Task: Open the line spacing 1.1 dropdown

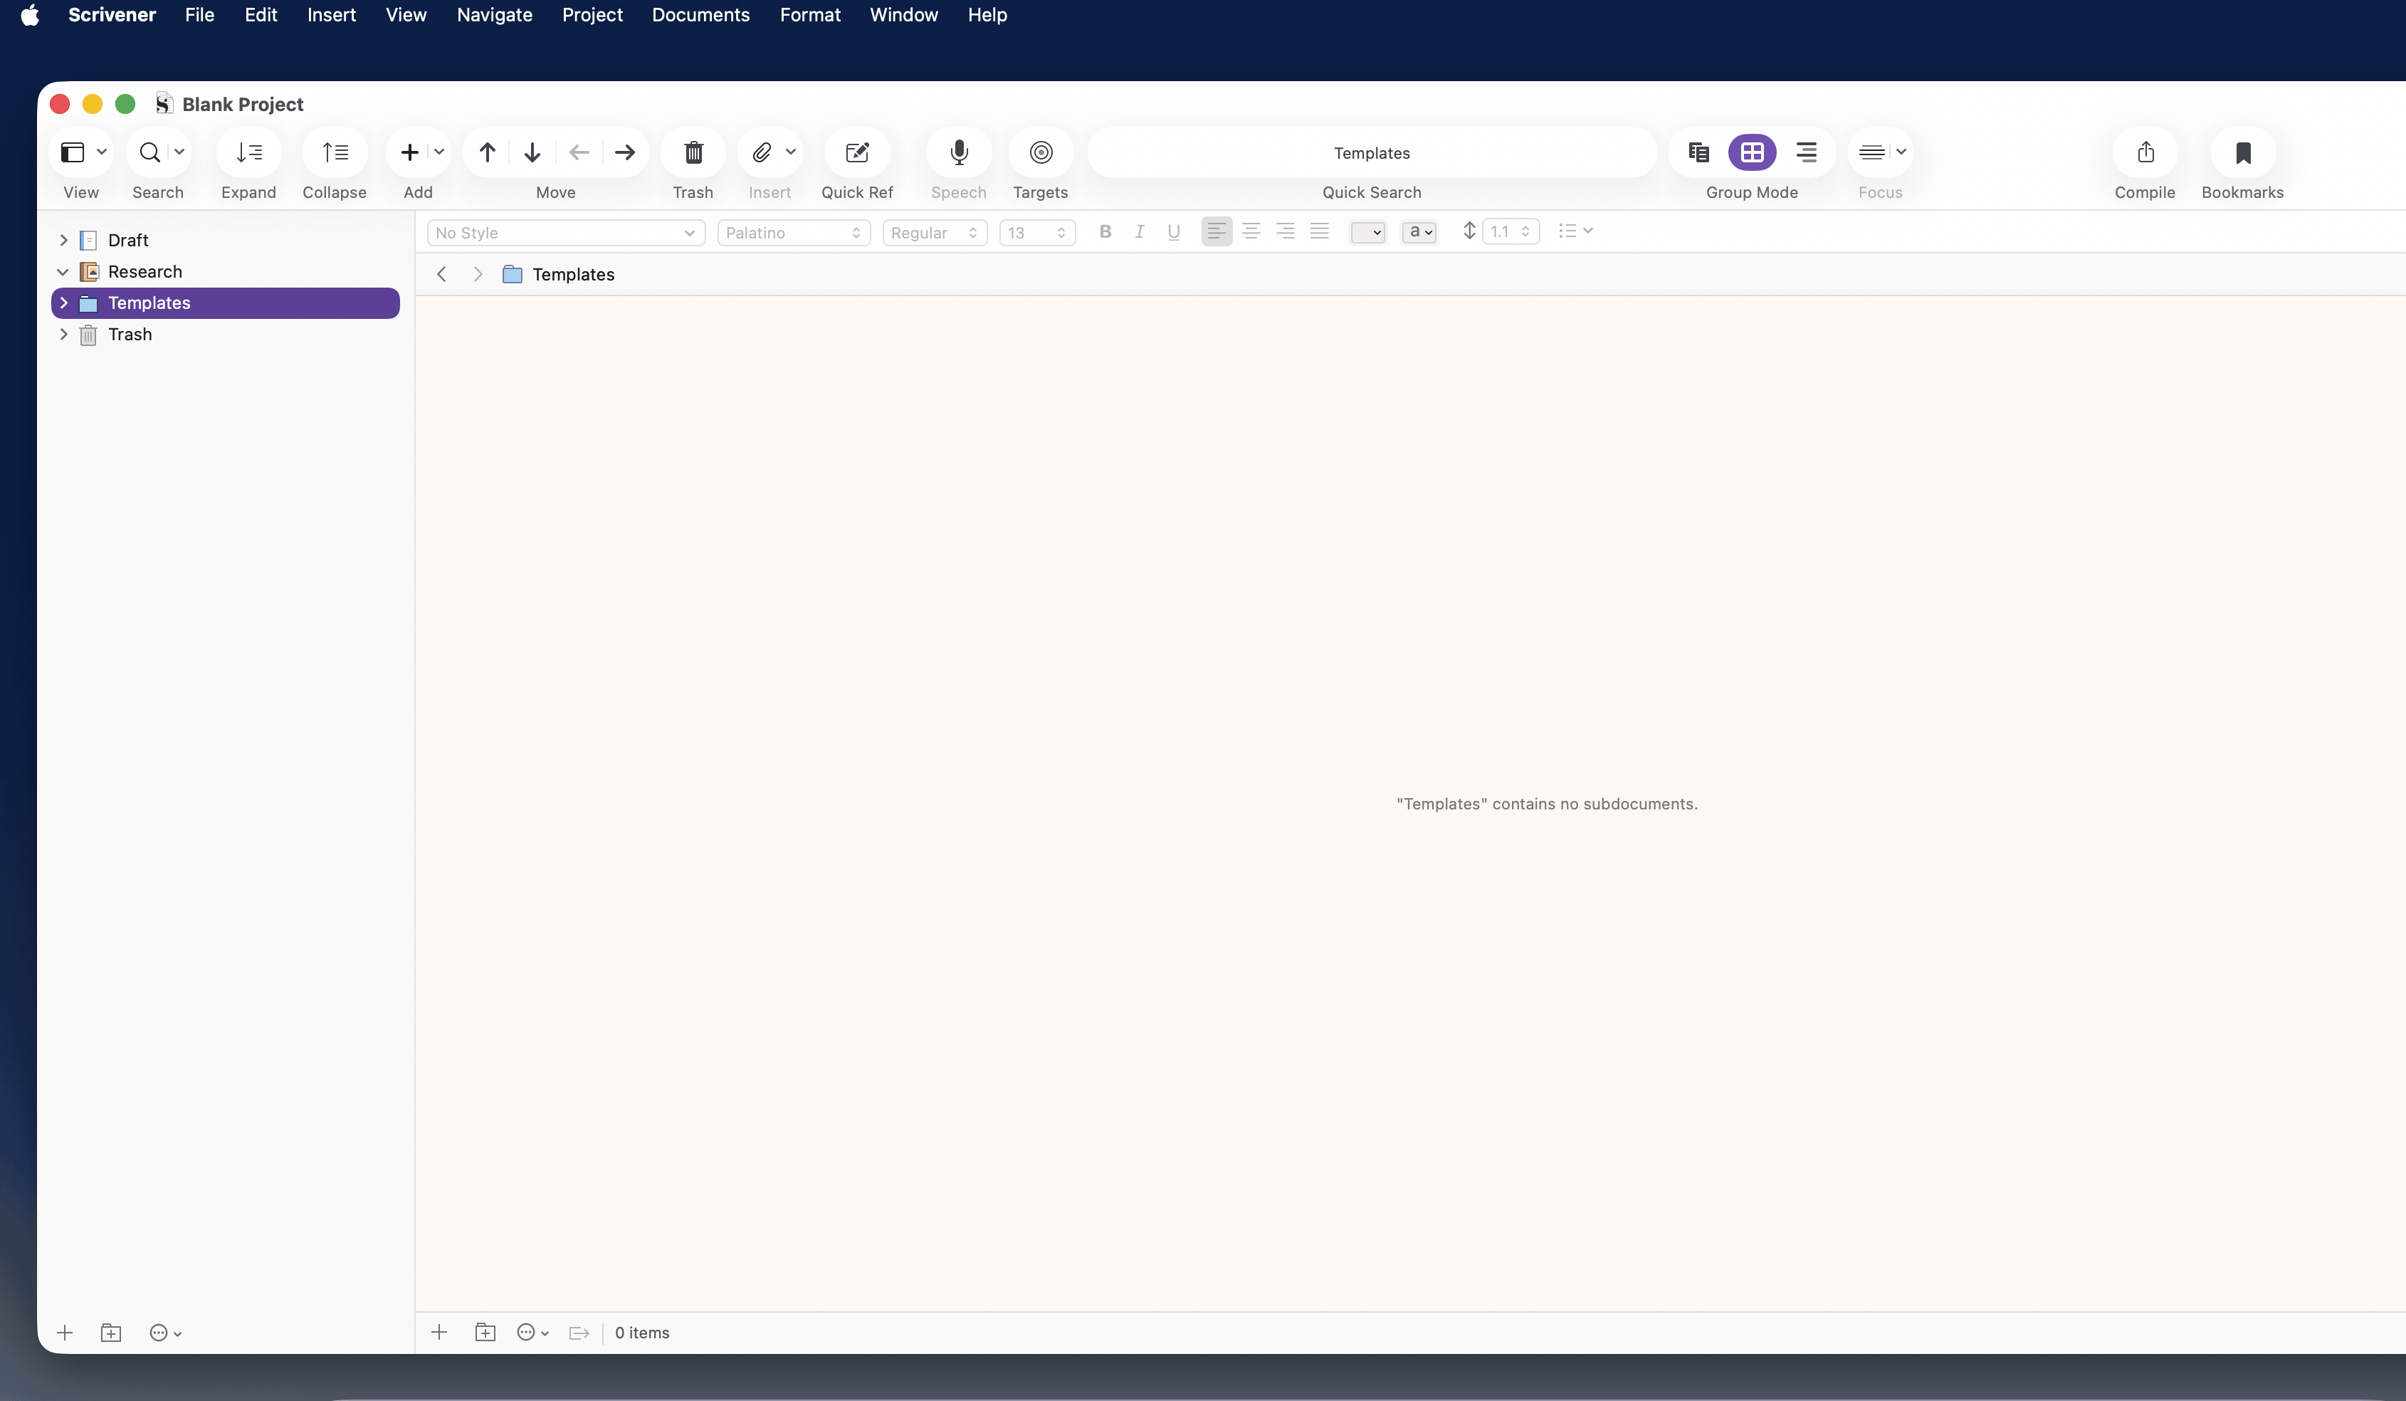Action: click(x=1511, y=232)
